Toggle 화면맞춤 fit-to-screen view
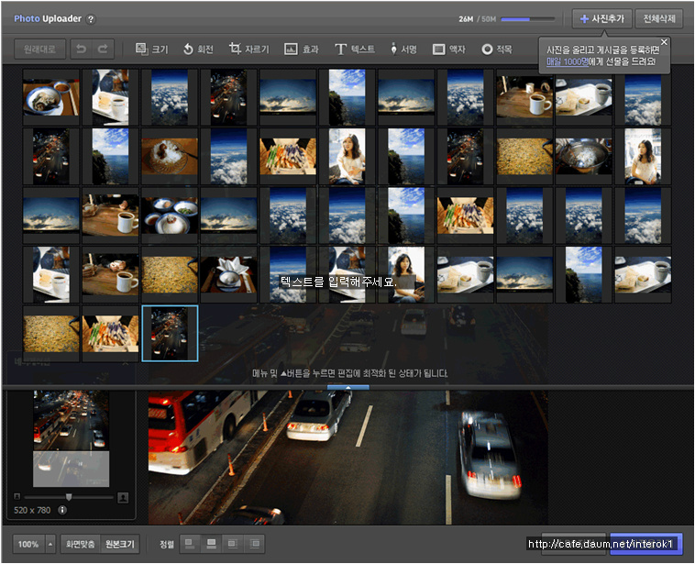Screen dimensions: 695x564 [x=81, y=544]
